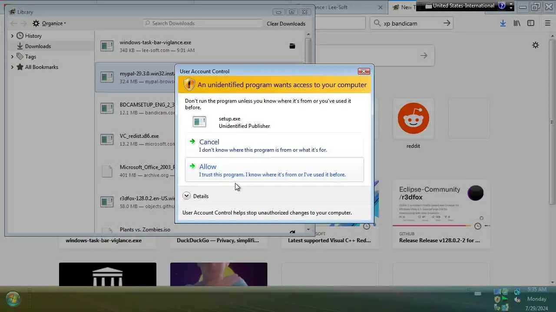Image resolution: width=556 pixels, height=312 pixels.
Task: Open Windows Start button
Action: [x=13, y=299]
